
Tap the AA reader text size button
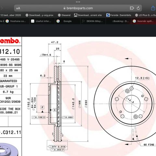coord(18,8)
